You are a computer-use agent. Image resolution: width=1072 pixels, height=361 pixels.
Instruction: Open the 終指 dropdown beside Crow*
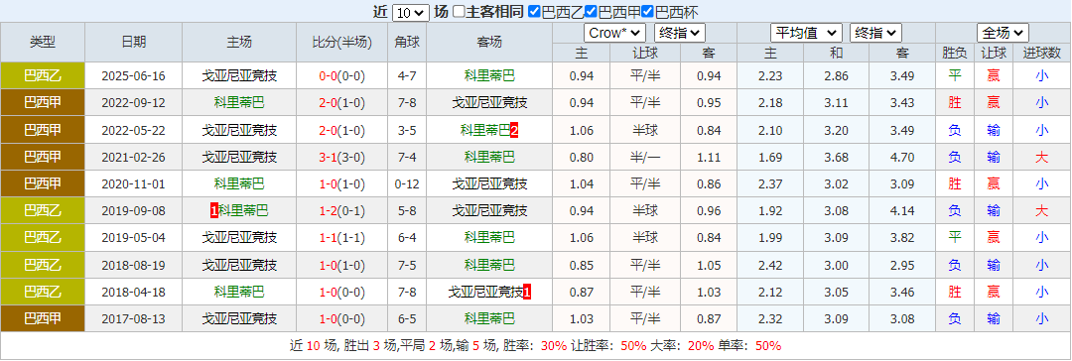680,33
